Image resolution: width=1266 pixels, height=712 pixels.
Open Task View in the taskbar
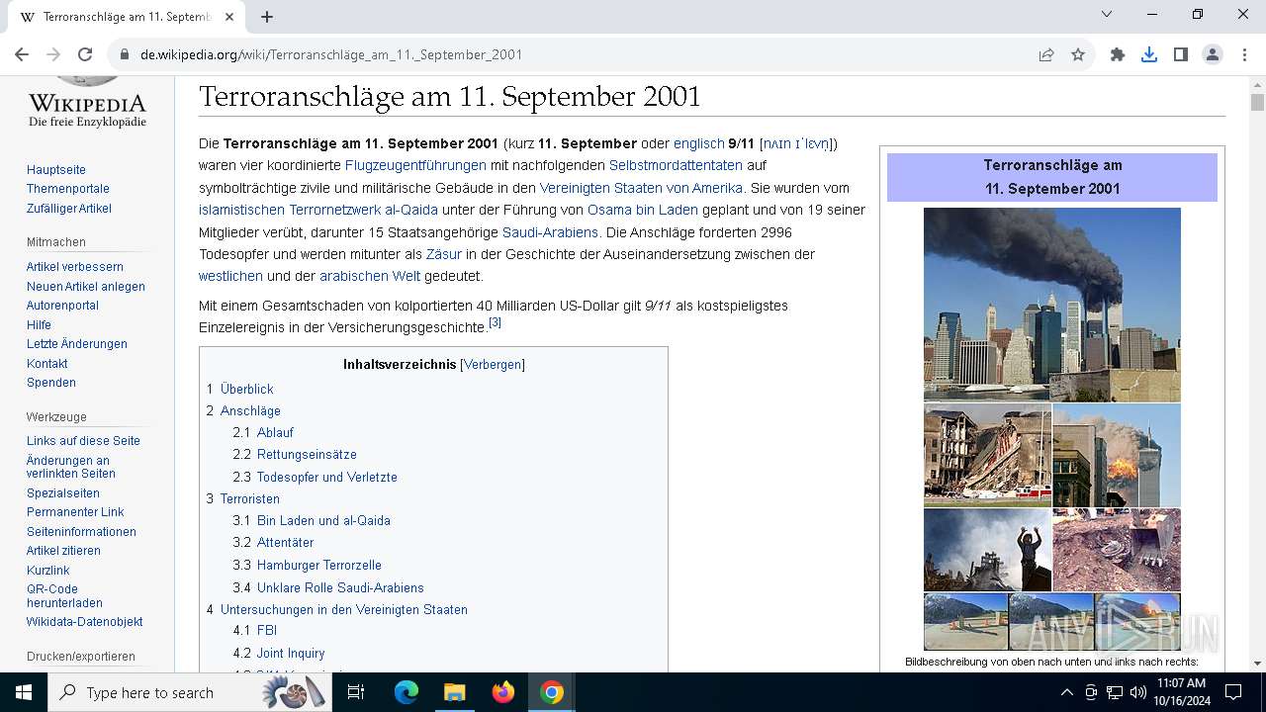(356, 692)
